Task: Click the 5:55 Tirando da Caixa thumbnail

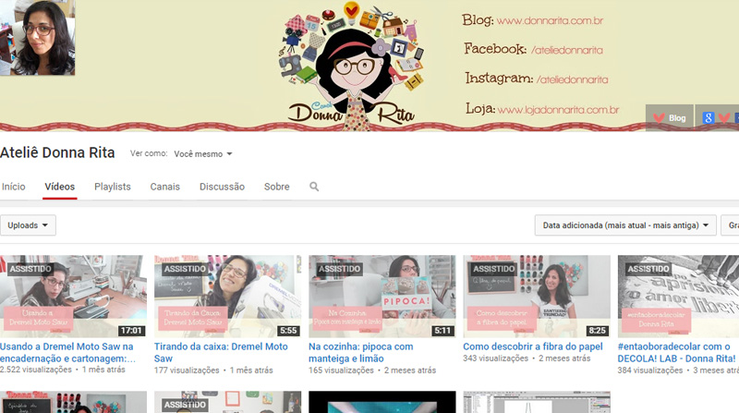Action: point(227,296)
